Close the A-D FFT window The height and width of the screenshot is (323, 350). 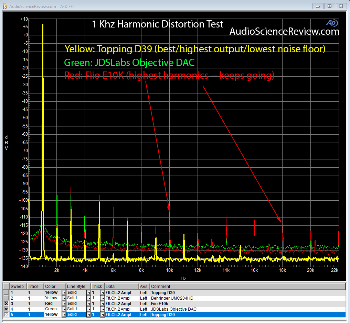pos(341,6)
